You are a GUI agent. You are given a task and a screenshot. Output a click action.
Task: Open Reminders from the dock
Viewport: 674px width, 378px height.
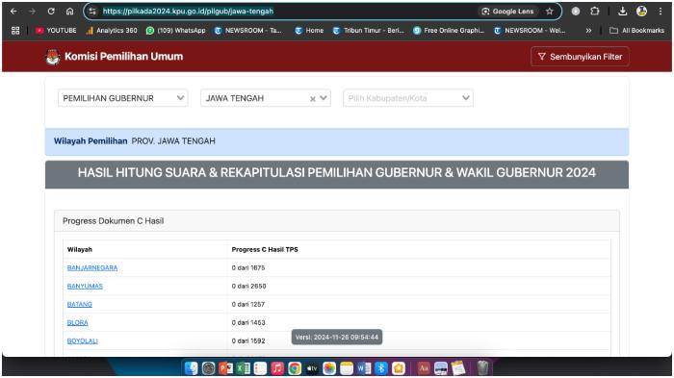point(260,368)
